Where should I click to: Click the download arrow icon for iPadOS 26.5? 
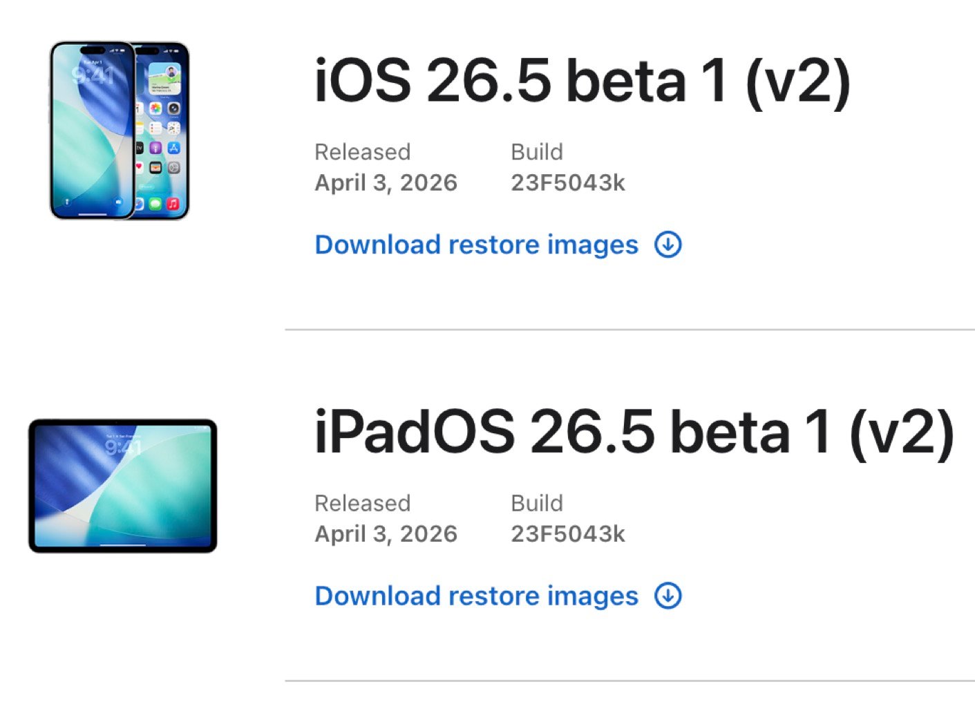(668, 596)
